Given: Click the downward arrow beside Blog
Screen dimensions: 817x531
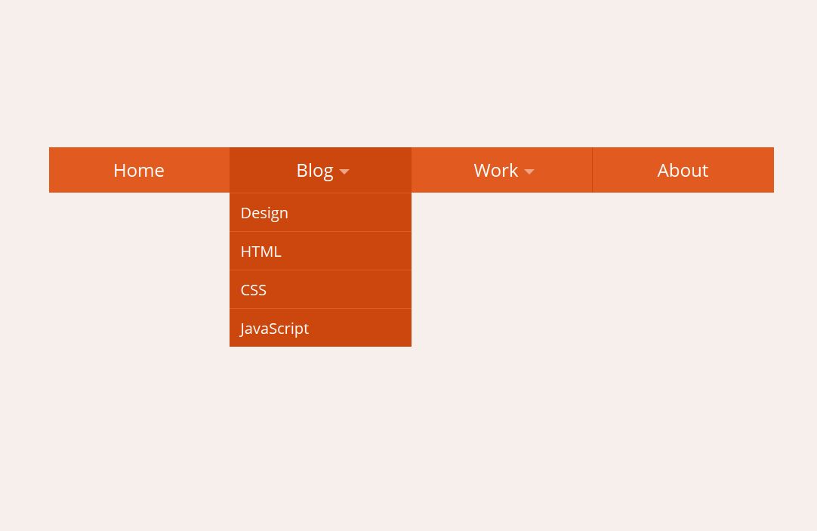Looking at the screenshot, I should (344, 171).
